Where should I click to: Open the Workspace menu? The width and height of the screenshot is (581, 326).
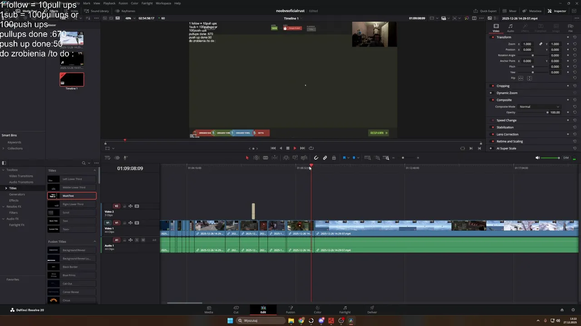coord(163,3)
